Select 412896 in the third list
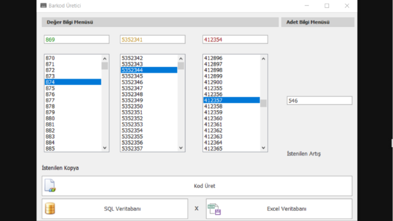The width and height of the screenshot is (393, 221). click(x=231, y=58)
